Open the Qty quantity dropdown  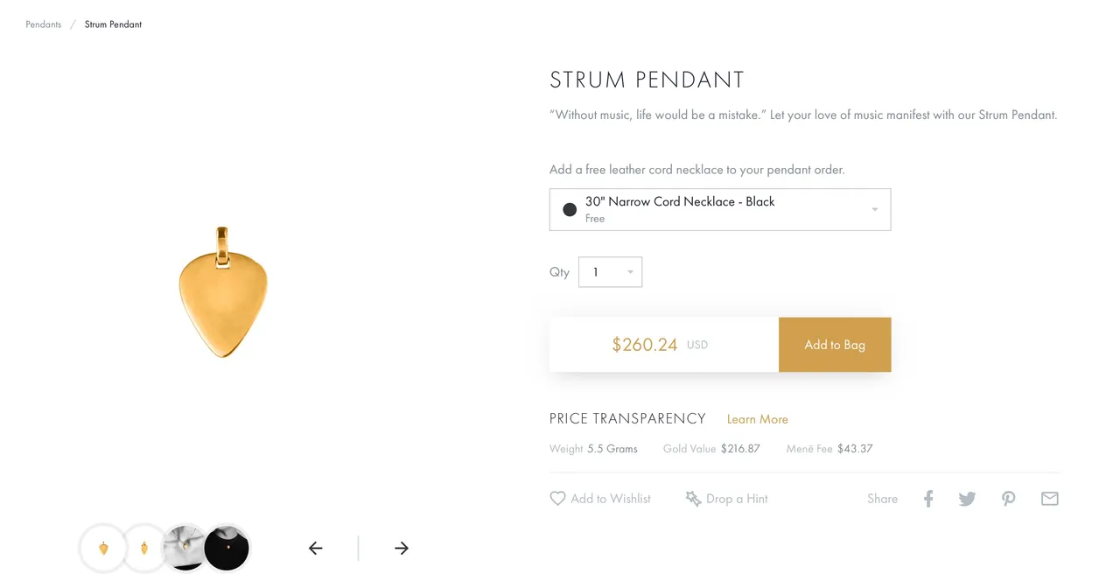click(x=611, y=272)
